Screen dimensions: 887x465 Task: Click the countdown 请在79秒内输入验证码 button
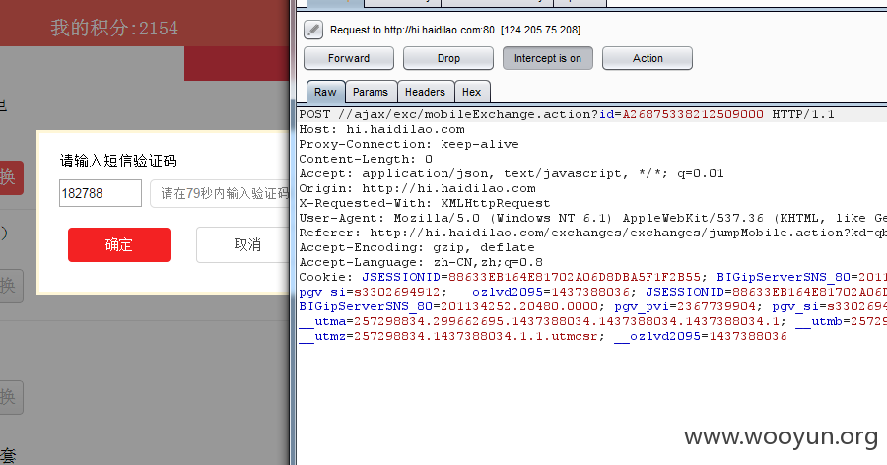pyautogui.click(x=221, y=193)
